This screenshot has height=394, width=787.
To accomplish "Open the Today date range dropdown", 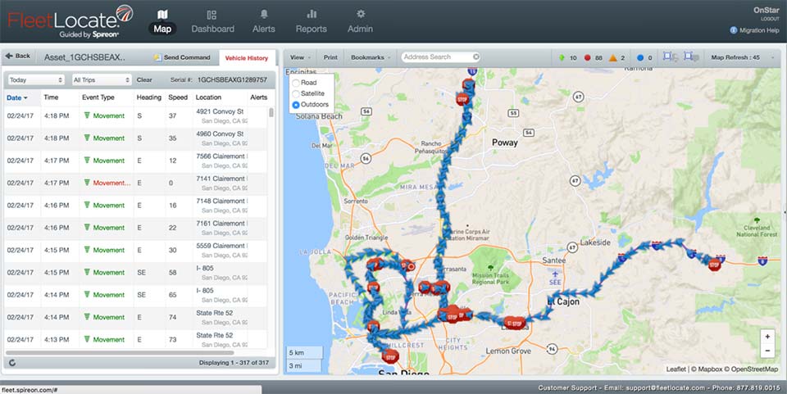I will coord(35,79).
